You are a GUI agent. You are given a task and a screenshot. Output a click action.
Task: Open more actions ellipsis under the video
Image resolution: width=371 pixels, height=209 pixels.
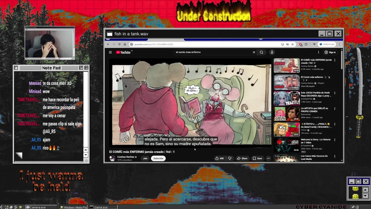[268, 158]
